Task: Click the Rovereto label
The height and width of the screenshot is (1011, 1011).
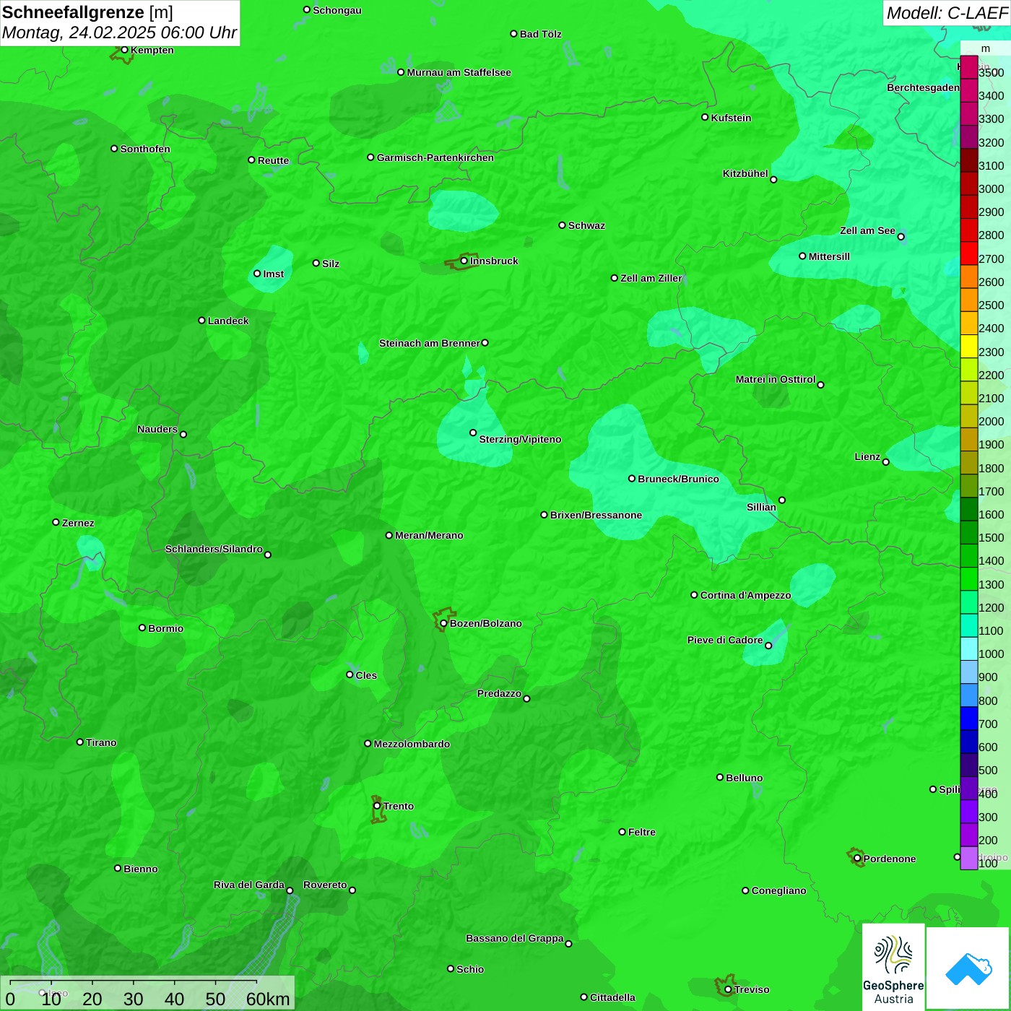Action: [325, 885]
